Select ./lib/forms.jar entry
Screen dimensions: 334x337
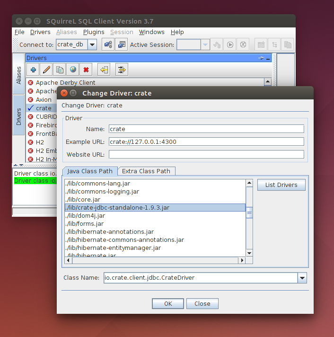(155, 224)
